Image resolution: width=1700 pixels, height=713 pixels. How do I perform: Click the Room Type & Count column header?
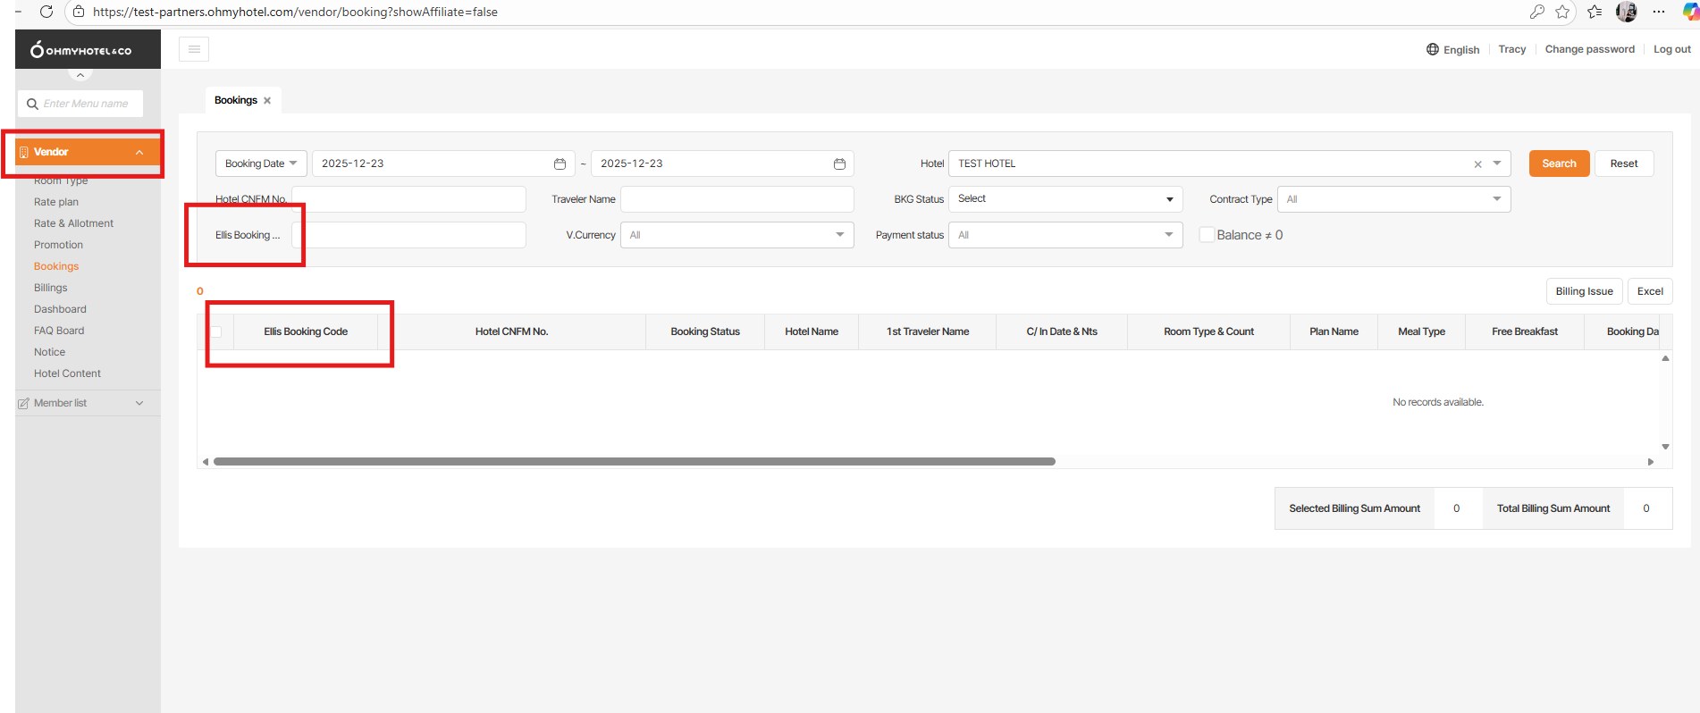1208,331
